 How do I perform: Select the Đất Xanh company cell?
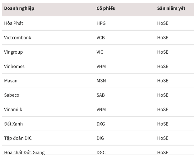coord(13,124)
